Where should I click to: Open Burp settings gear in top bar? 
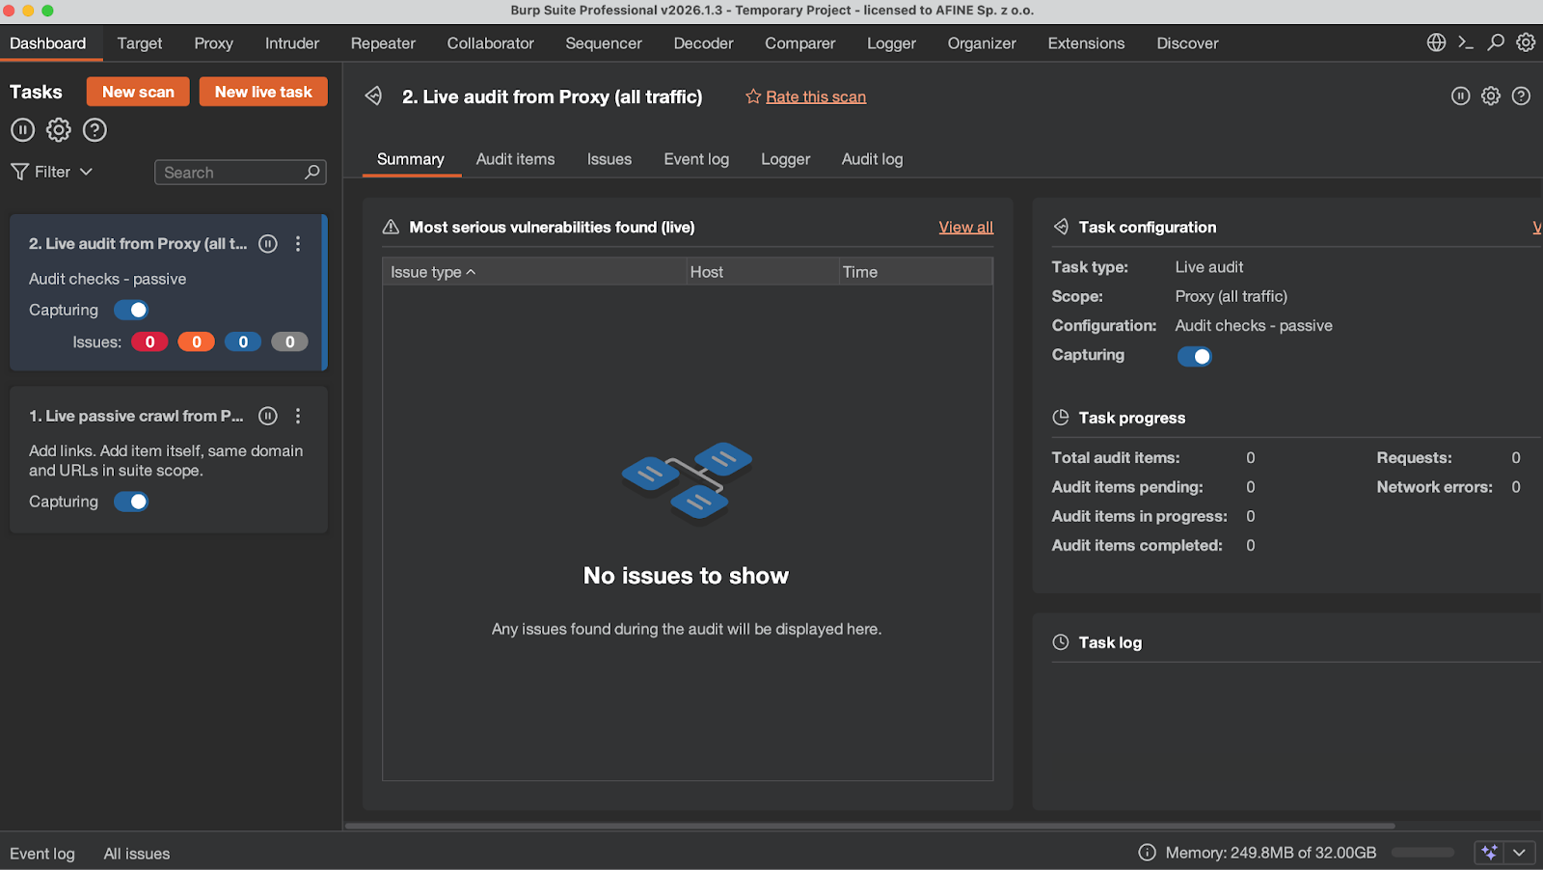coord(1526,42)
